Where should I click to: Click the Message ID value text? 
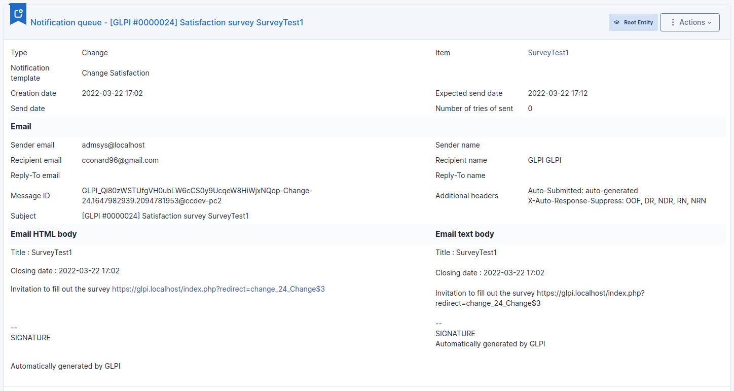197,196
